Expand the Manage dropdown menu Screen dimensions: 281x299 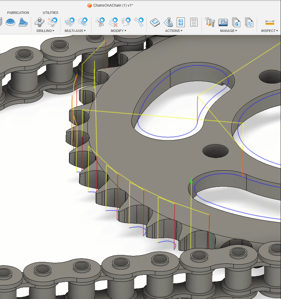point(228,31)
